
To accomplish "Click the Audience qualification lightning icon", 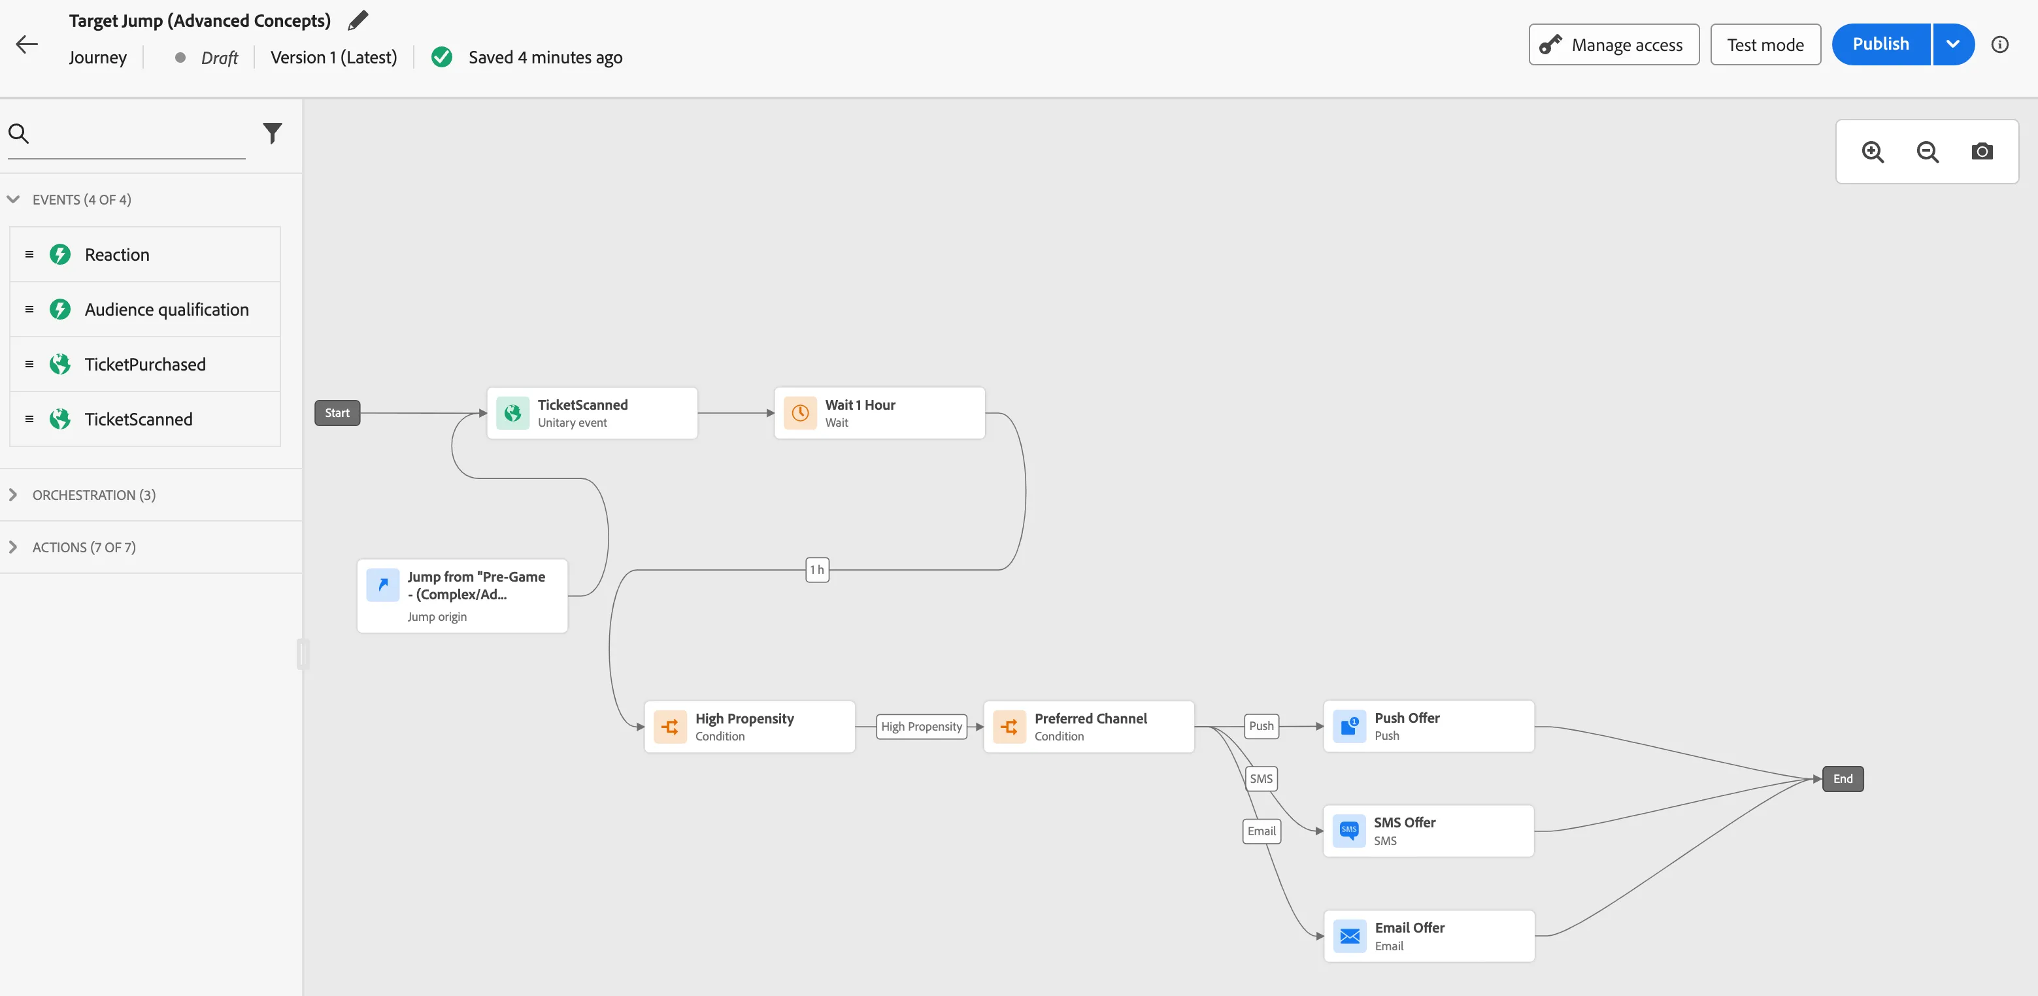I will point(60,309).
